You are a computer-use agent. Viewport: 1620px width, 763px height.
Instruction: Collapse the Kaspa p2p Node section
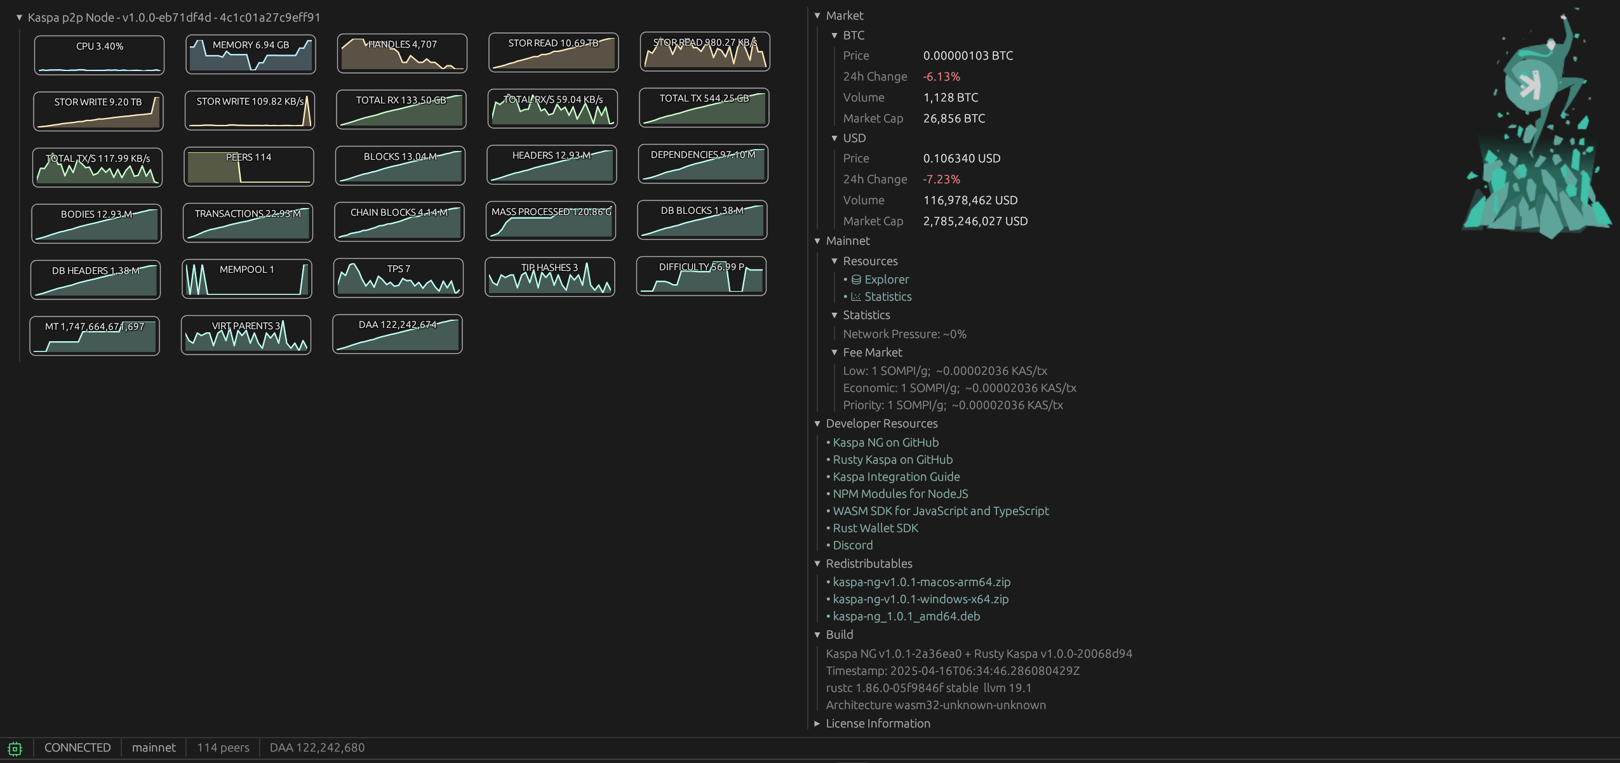(19, 18)
